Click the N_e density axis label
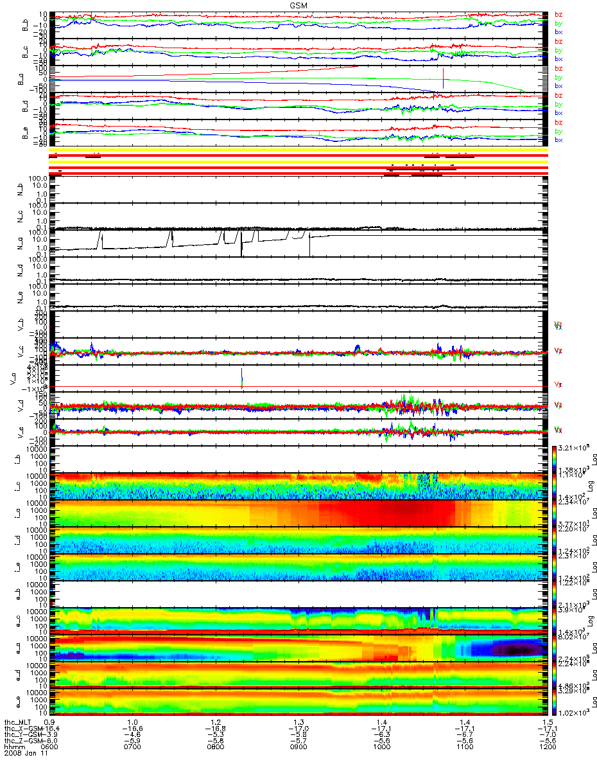 tap(20, 297)
